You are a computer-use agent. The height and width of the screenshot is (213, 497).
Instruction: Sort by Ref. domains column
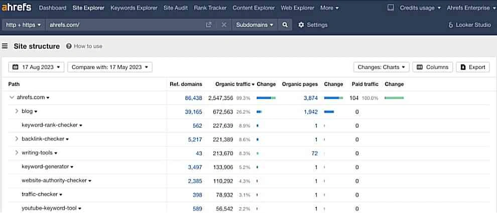(x=186, y=84)
